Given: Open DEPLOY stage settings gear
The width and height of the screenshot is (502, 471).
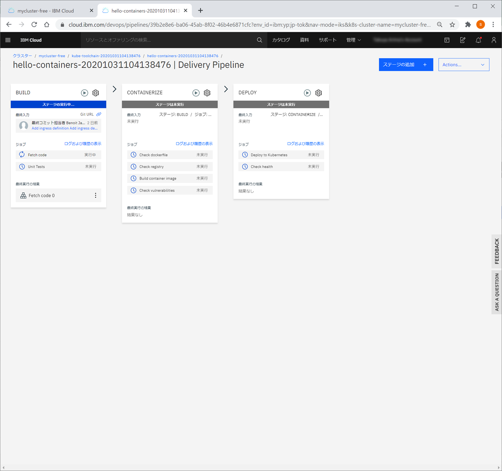Looking at the screenshot, I should pos(319,93).
